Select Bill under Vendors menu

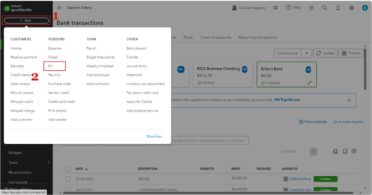(51, 66)
